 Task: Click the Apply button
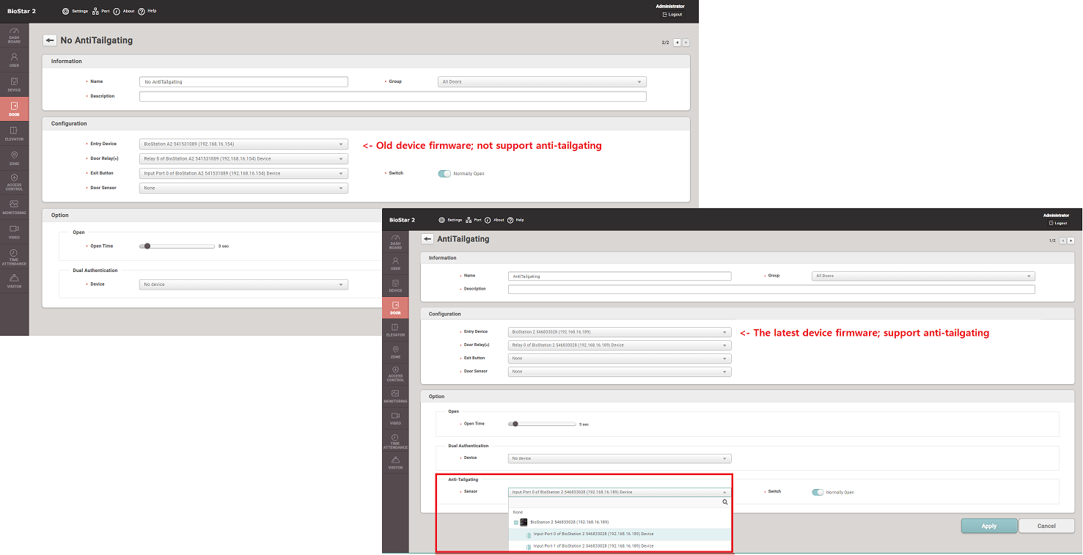pyautogui.click(x=989, y=526)
